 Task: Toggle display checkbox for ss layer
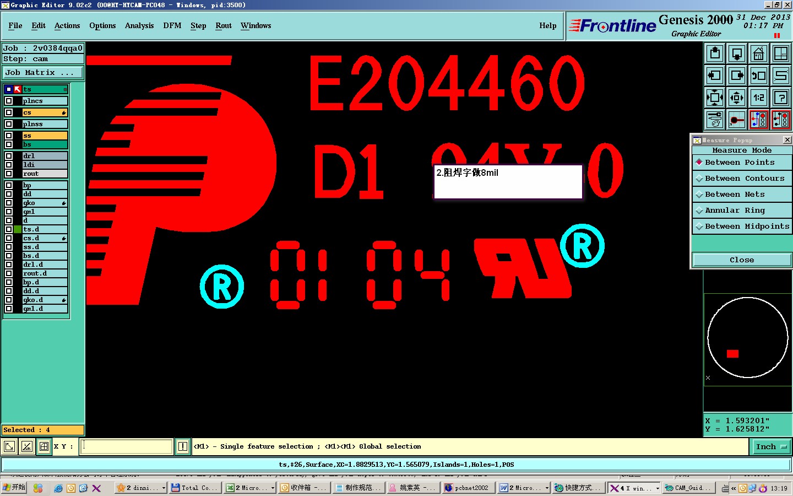tap(9, 136)
